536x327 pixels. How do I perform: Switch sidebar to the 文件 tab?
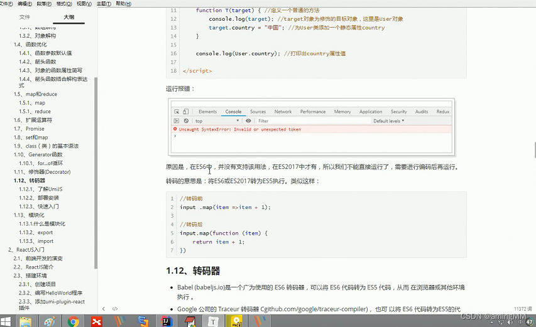coord(25,17)
